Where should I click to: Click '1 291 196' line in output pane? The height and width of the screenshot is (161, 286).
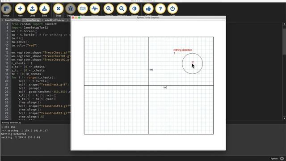pyautogui.click(x=8, y=127)
